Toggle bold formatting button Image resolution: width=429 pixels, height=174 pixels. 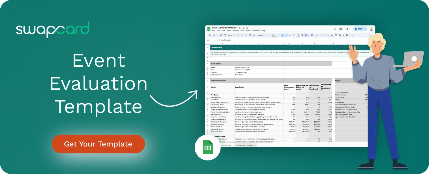(282, 35)
